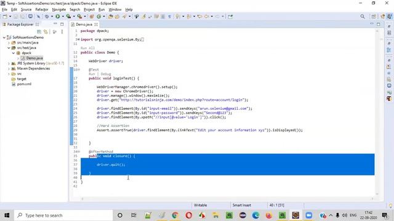Open the Refactor menu
The image size is (394, 221).
click(x=42, y=10)
